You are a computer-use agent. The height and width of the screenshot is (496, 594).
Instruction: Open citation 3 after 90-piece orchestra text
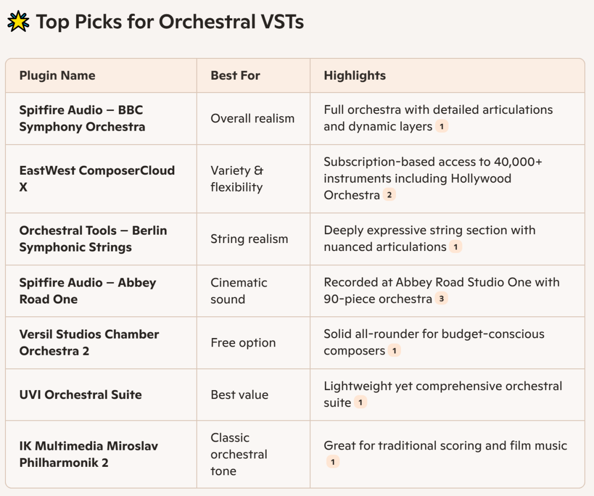pyautogui.click(x=442, y=299)
